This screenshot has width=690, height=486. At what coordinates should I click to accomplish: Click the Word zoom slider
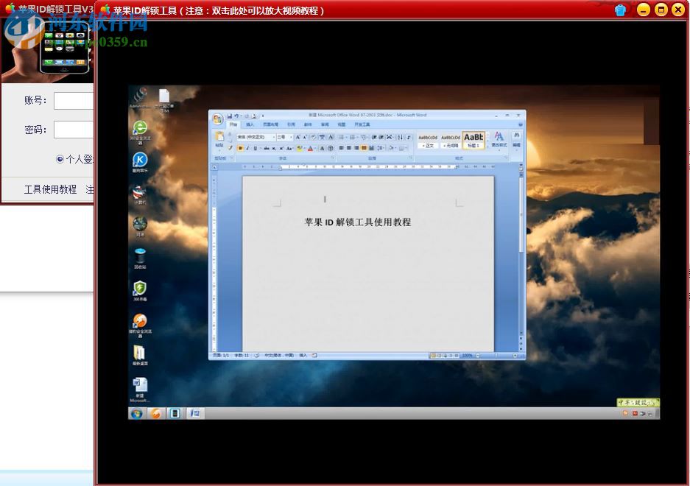497,355
